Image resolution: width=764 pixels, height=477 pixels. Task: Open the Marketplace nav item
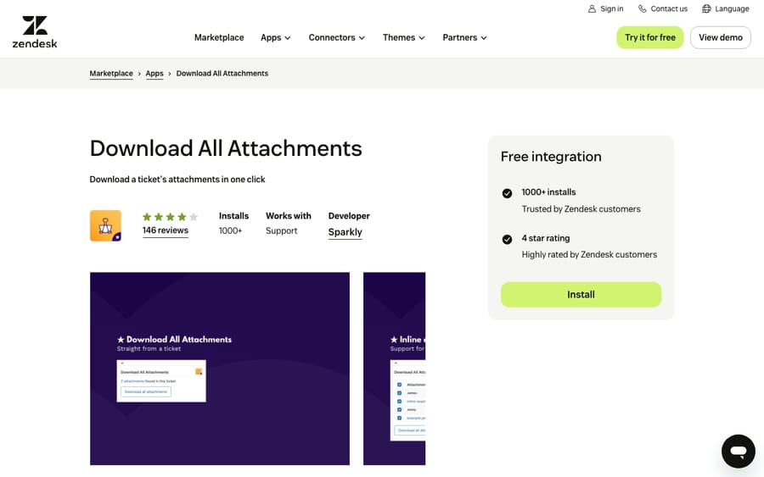pyautogui.click(x=219, y=37)
